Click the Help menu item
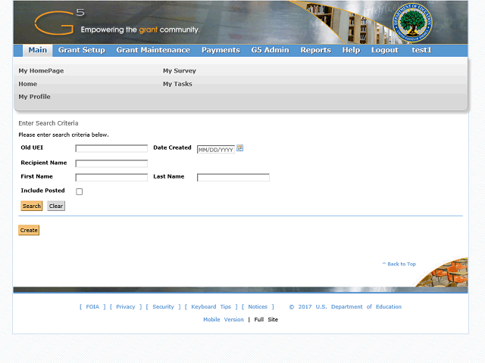 tap(351, 50)
